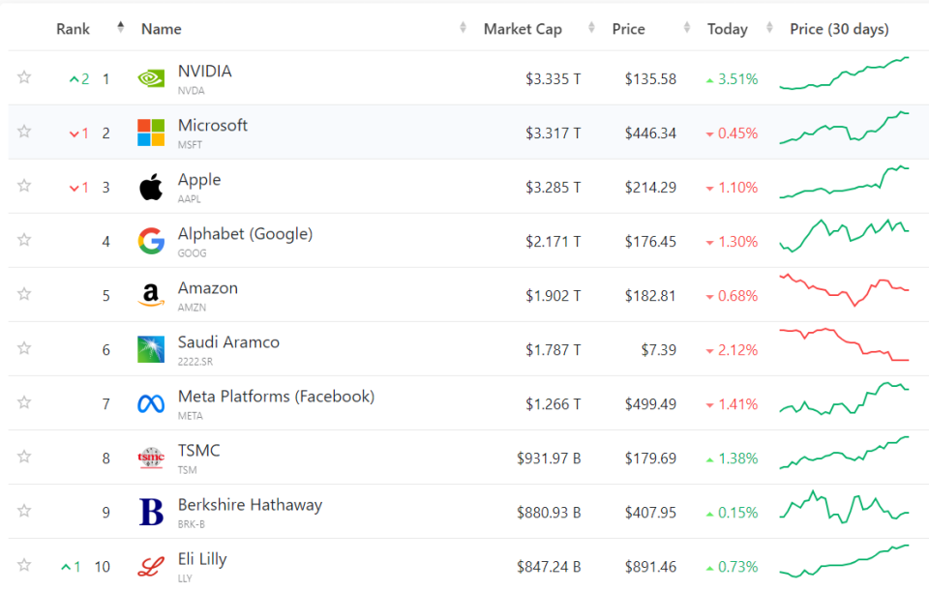
Task: Click the Microsoft logo icon
Action: coord(151,133)
